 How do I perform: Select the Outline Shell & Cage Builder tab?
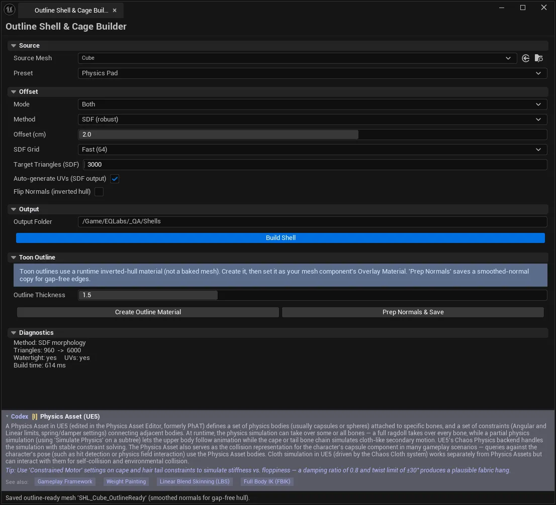pyautogui.click(x=71, y=10)
